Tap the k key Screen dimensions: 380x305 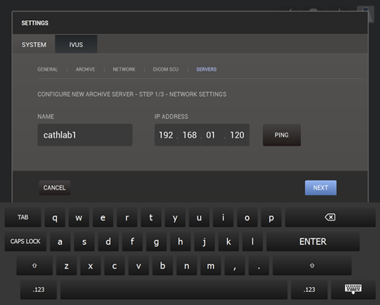(x=229, y=242)
